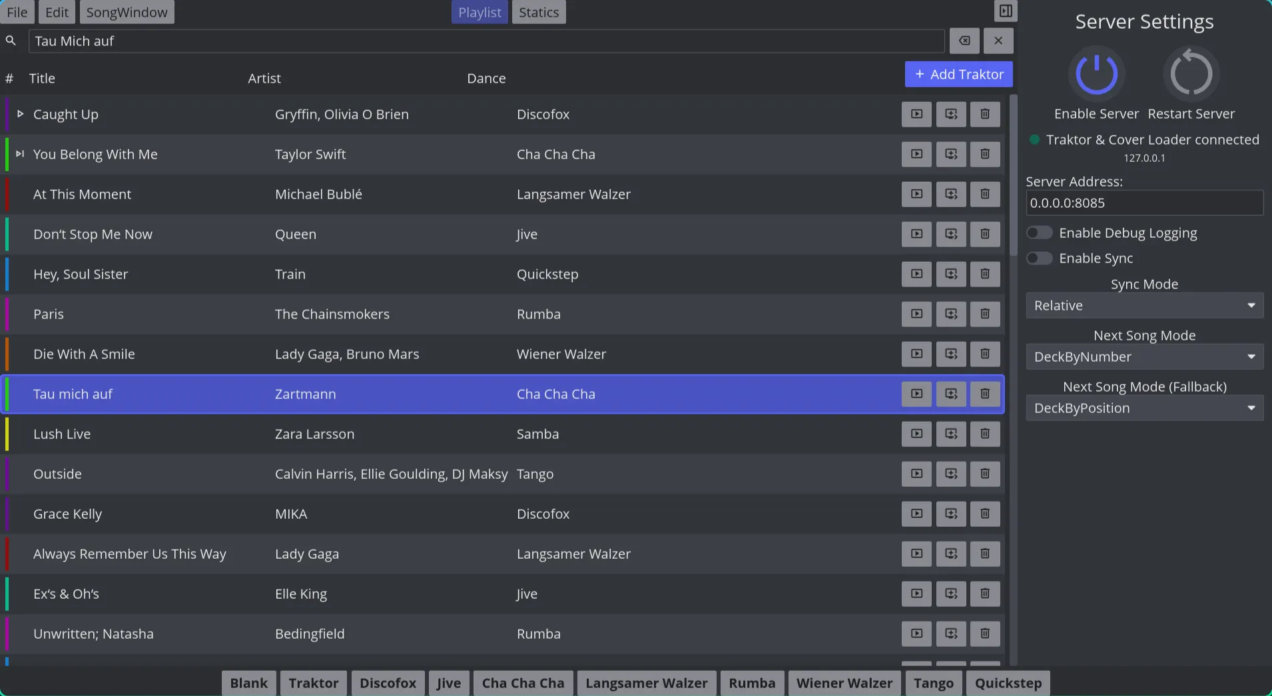This screenshot has width=1272, height=696.
Task: Open the Sync Mode dropdown
Action: 1145,306
